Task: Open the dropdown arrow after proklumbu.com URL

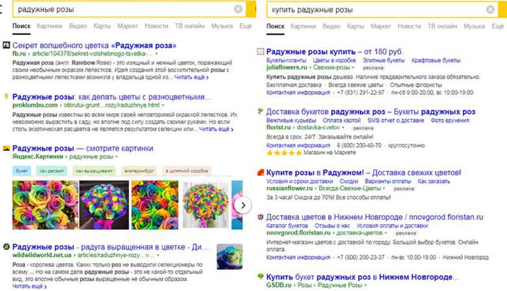Action: [x=162, y=105]
